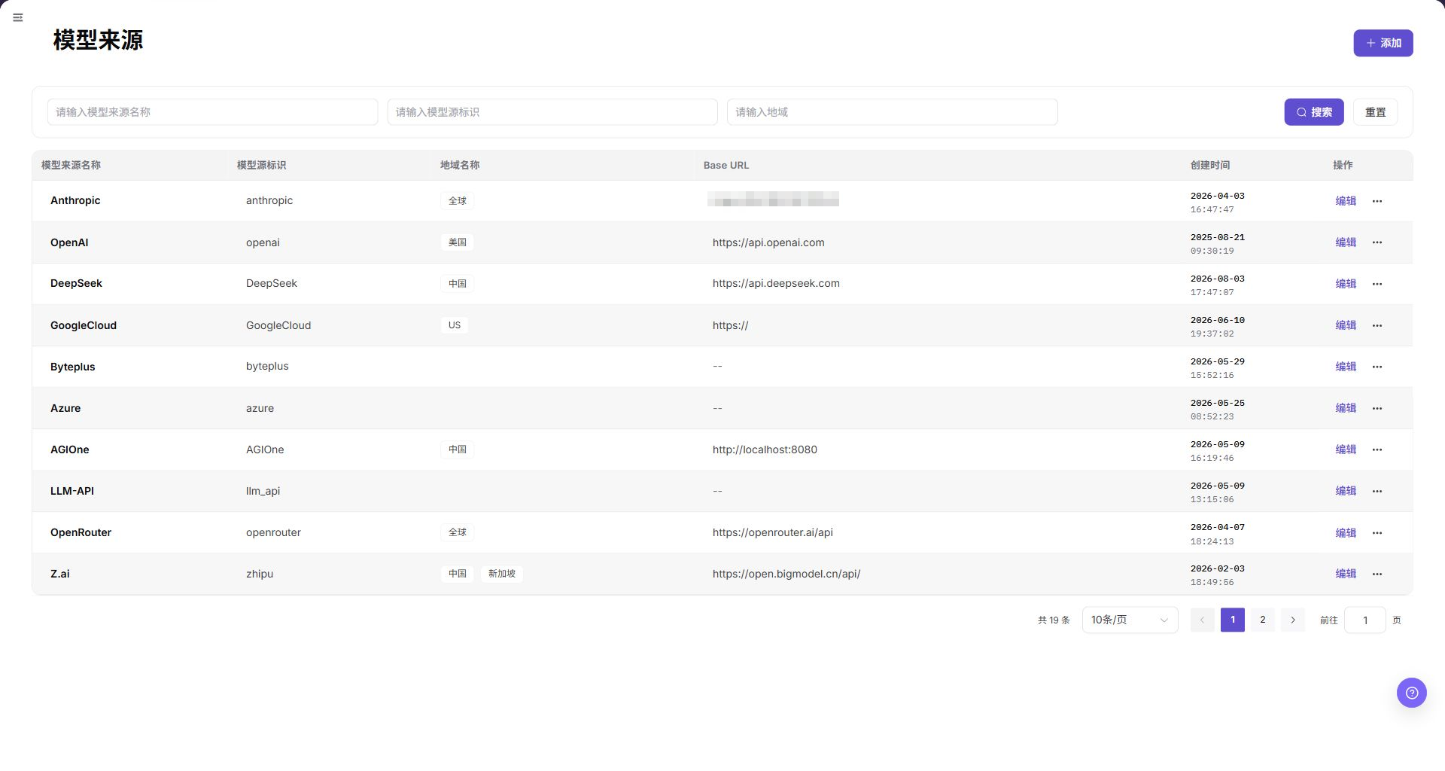Click the 模型源标识 column header

(261, 165)
